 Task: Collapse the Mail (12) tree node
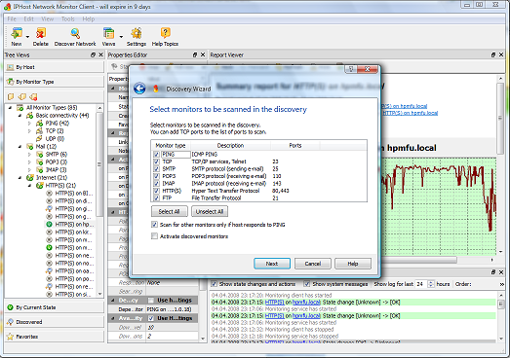pos(20,147)
